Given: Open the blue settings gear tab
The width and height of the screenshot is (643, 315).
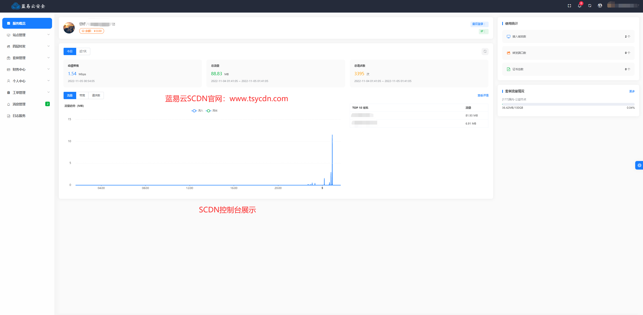Looking at the screenshot, I should 639,165.
